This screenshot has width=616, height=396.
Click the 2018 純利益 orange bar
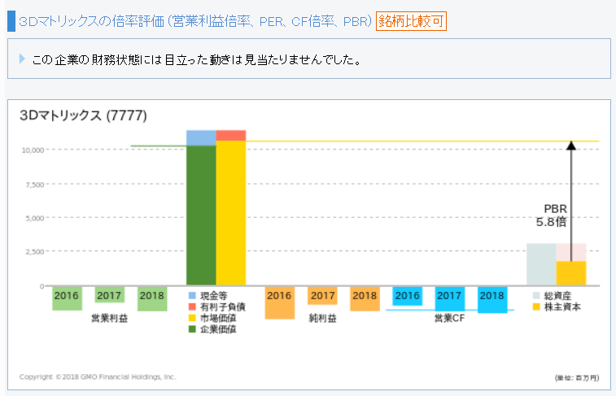tap(365, 298)
